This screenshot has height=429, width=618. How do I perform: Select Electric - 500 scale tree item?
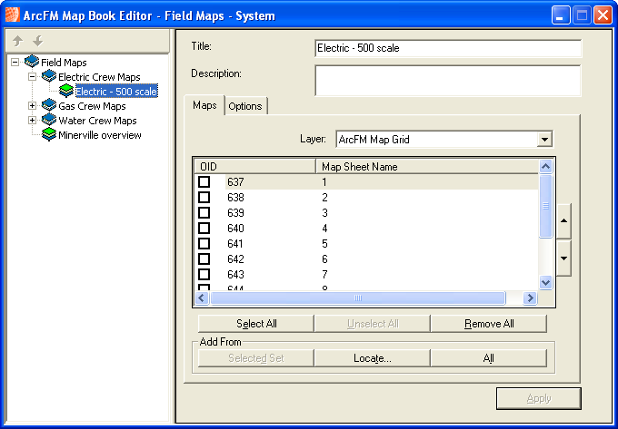(x=116, y=92)
